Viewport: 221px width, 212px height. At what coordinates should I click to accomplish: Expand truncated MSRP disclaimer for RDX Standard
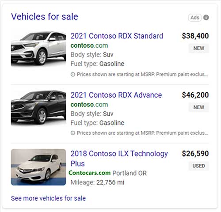tap(142, 74)
